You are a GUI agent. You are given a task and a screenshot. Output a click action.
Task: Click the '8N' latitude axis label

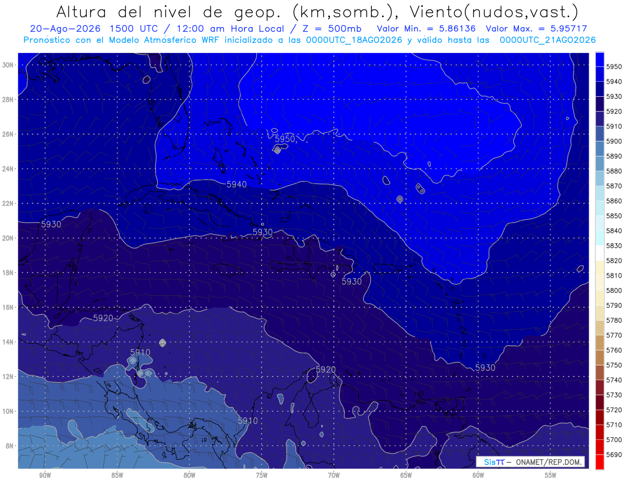pos(10,446)
